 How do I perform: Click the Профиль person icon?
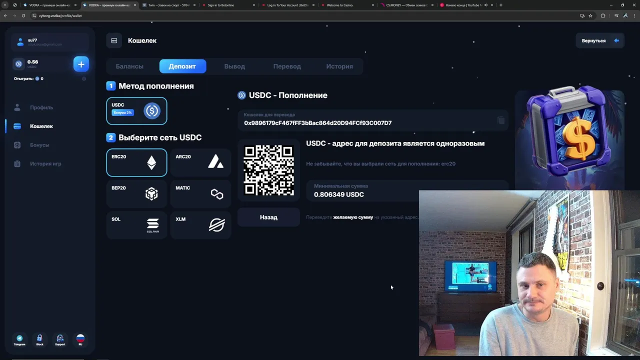[17, 107]
